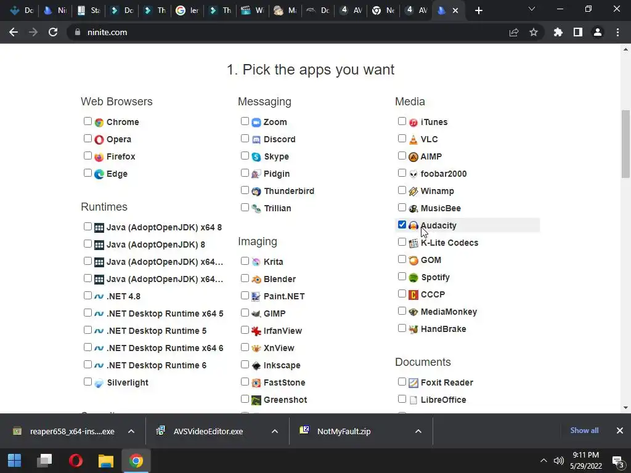The width and height of the screenshot is (631, 473).
Task: Click the Discord icon under Messaging
Action: coord(256,140)
